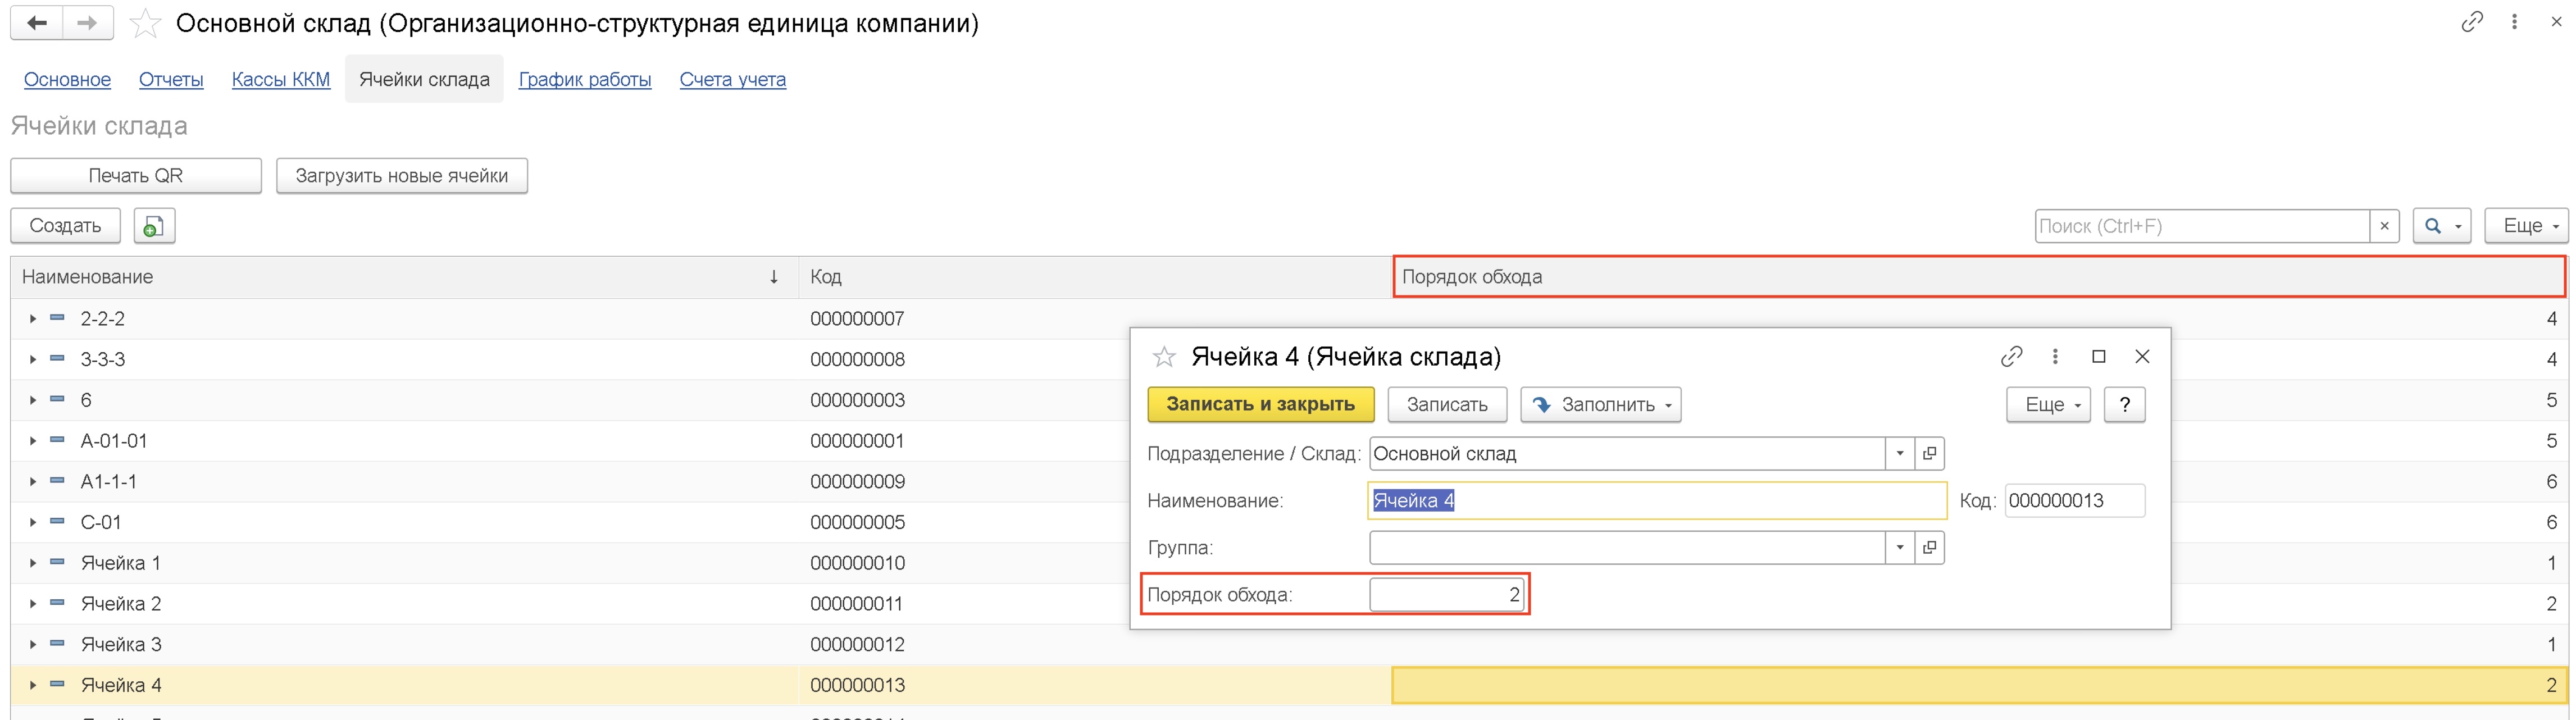Expand row Ячейка 1 in the tree
Screen dimensions: 2576x720
(x=33, y=563)
